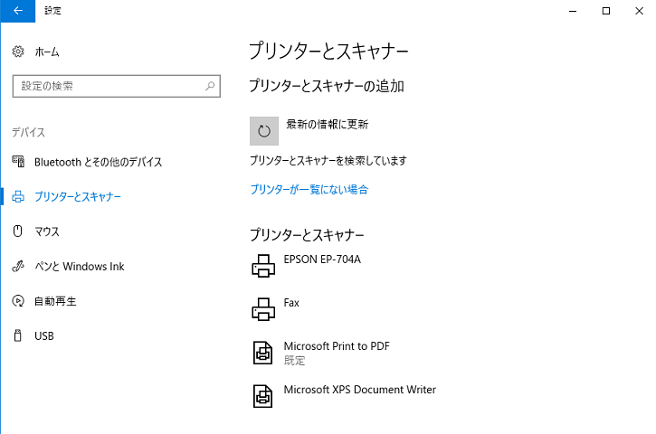Open the Bluetooth とその他のデバイス icon
This screenshot has width=656, height=434.
coord(18,162)
